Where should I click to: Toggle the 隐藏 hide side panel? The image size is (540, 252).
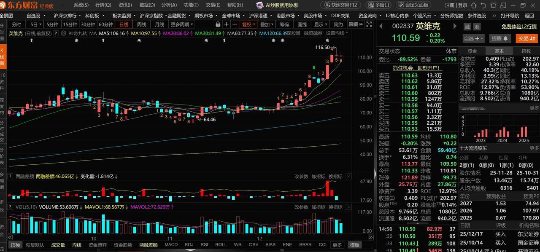pyautogui.click(x=356, y=24)
